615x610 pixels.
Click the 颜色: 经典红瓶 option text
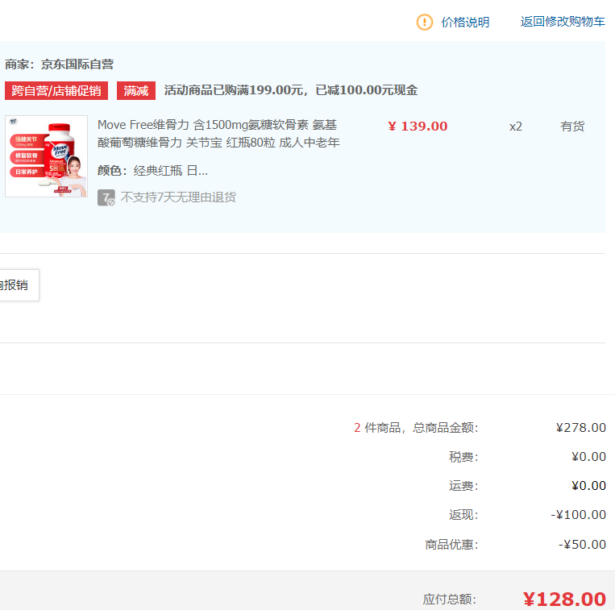pyautogui.click(x=152, y=171)
